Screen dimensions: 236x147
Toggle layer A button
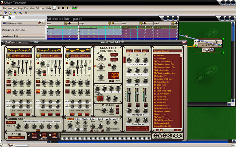9,56
